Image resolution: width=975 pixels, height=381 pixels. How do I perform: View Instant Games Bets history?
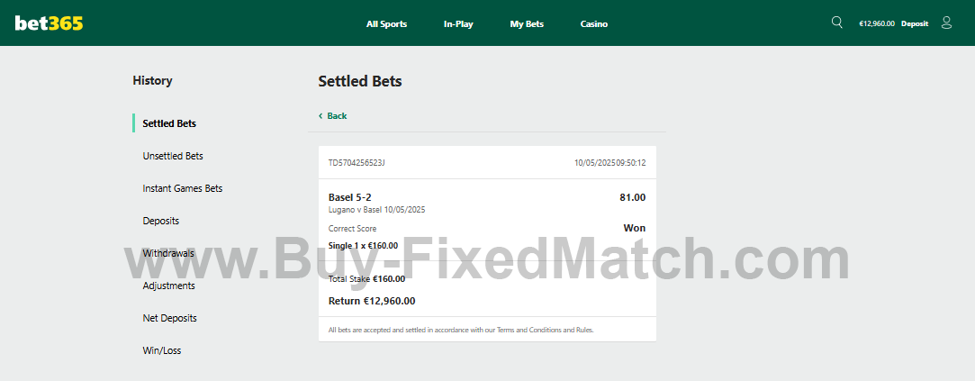183,188
